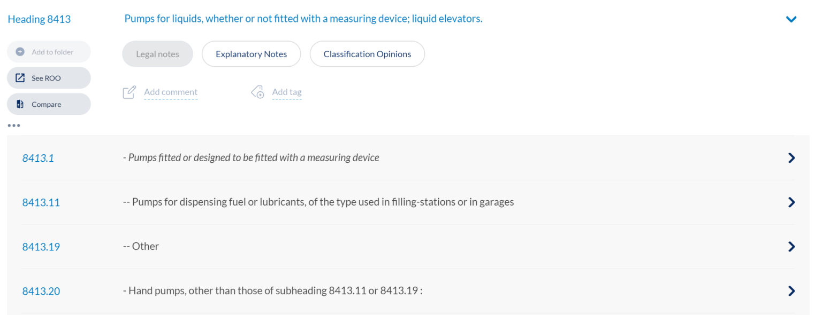822x315 pixels.
Task: Collapse Heading 8413 with top-right chevron
Action: point(791,19)
